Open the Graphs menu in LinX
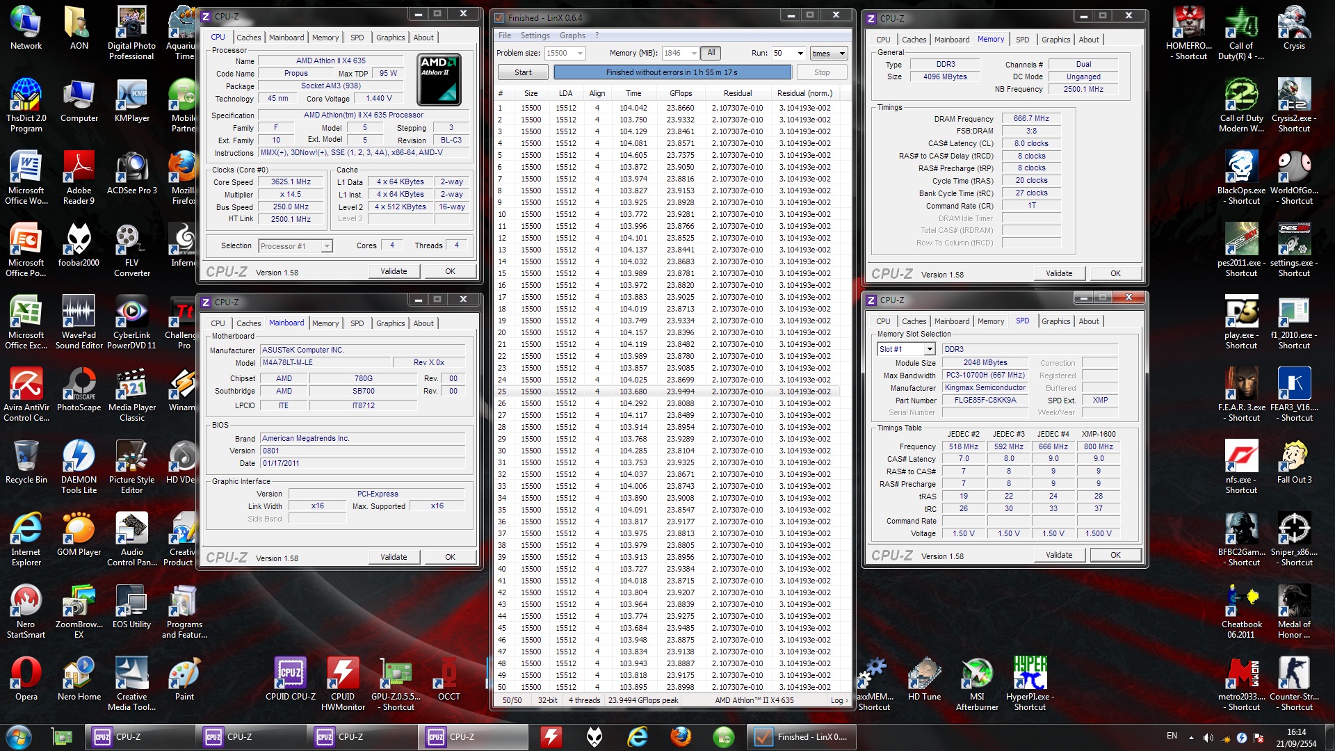The image size is (1335, 751). coord(572,35)
